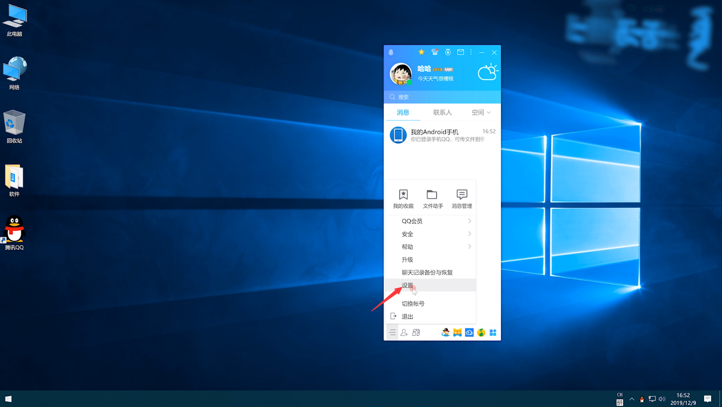This screenshot has height=407, width=722.
Task: Focus the 搜索 search field
Action: (442, 97)
